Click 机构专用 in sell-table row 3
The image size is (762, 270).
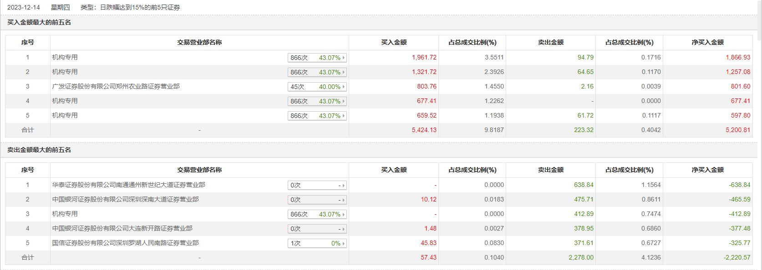click(65, 214)
